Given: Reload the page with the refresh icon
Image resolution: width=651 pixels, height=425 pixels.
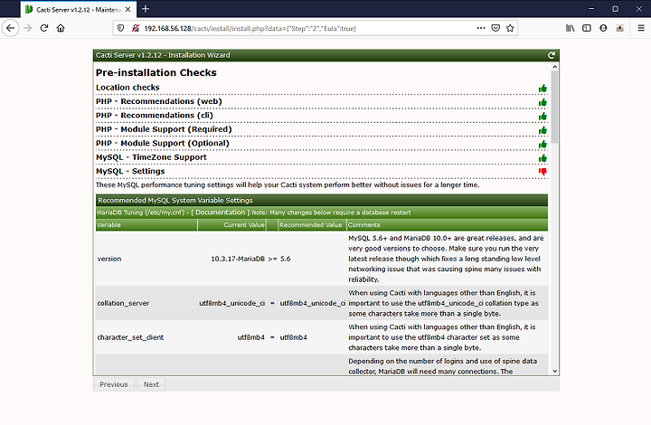Looking at the screenshot, I should coord(44,28).
